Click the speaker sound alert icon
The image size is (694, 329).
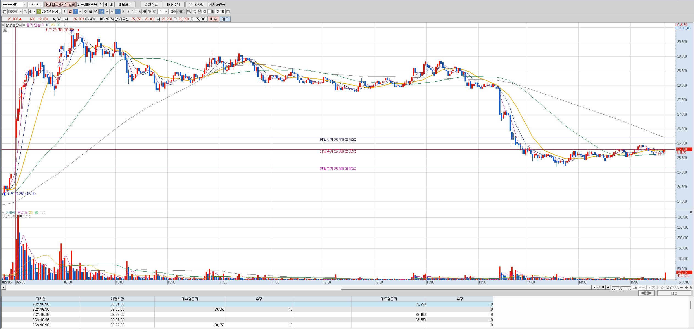tap(31, 12)
